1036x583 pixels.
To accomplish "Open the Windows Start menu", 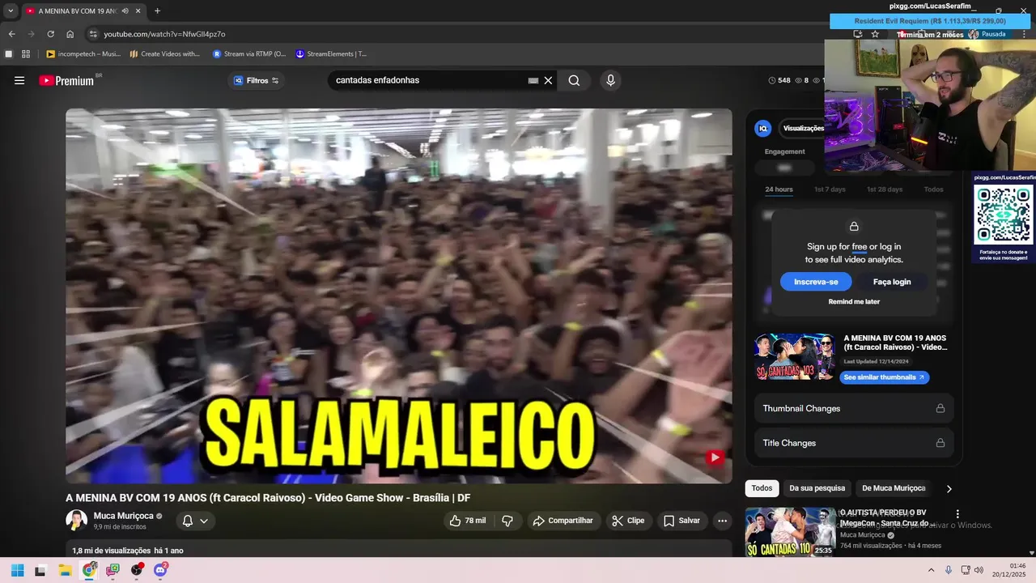I will coord(17,570).
